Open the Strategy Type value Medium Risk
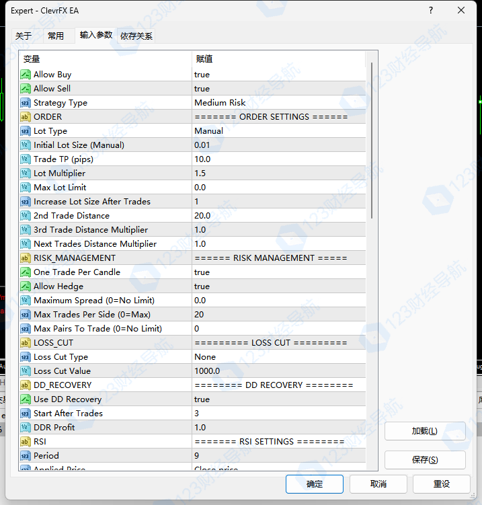Screen dimensions: 482x505 coord(279,103)
